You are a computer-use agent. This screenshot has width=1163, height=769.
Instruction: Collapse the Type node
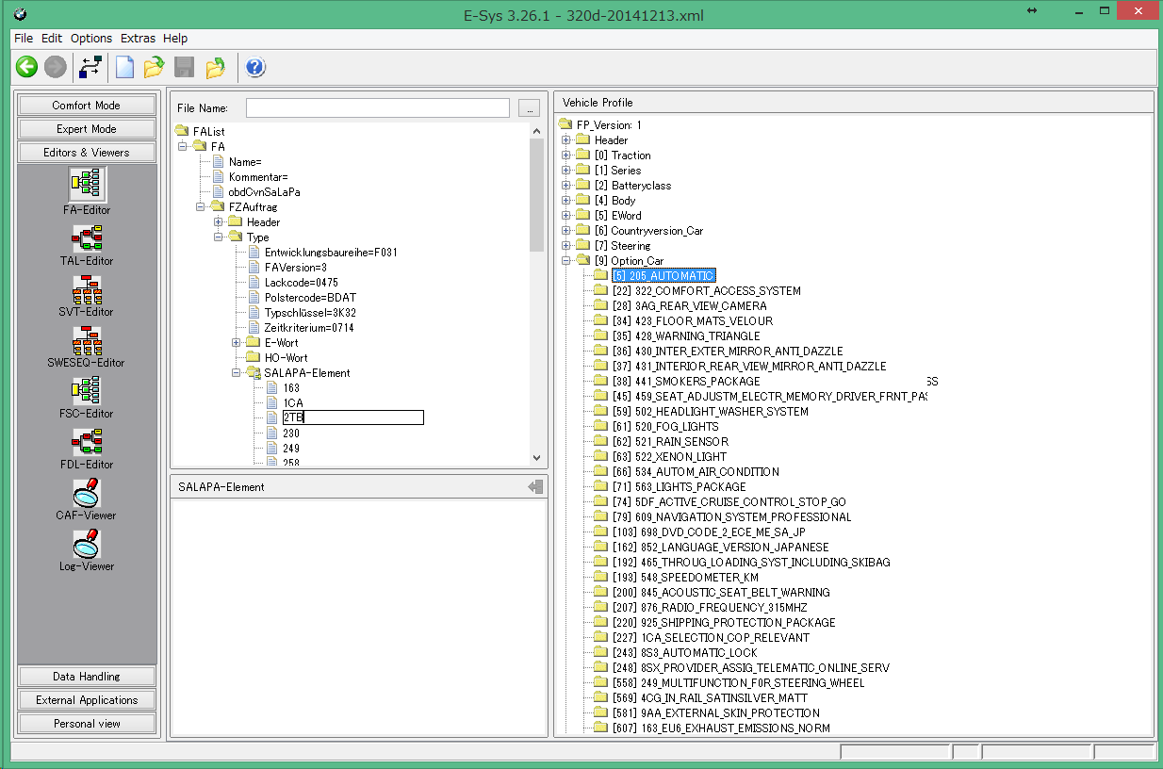[x=219, y=237]
